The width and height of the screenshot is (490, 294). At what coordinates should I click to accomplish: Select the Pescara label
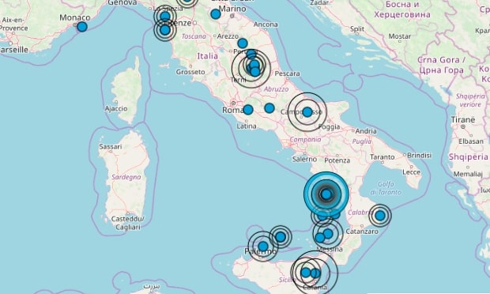tap(287, 73)
